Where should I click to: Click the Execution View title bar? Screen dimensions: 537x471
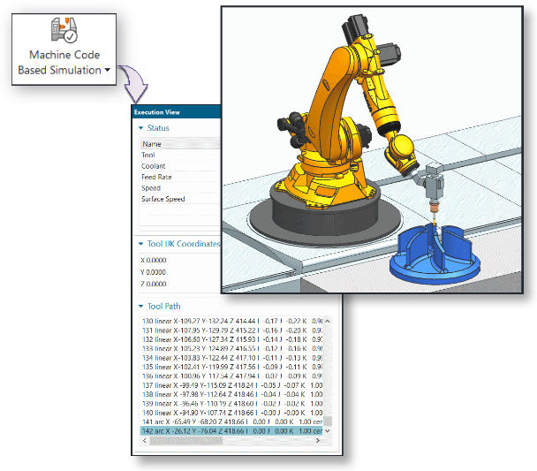point(177,112)
